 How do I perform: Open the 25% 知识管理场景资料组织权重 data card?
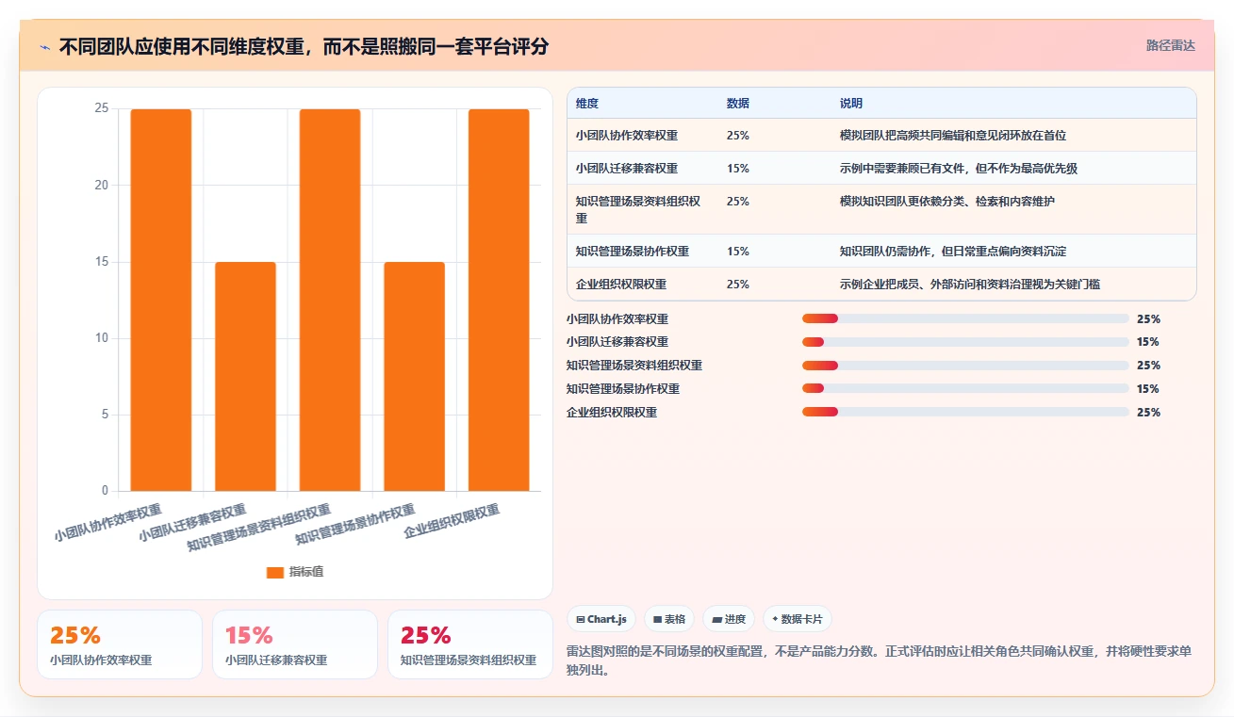[x=470, y=644]
